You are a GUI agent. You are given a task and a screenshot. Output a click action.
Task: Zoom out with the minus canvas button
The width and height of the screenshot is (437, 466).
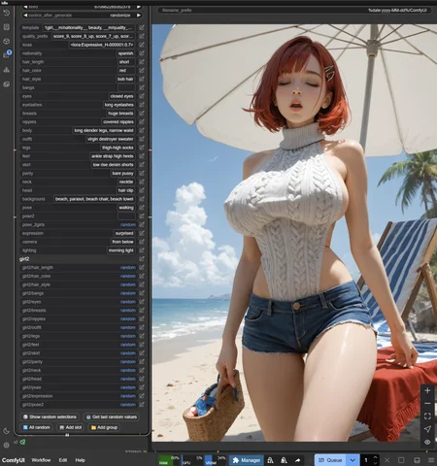click(427, 404)
